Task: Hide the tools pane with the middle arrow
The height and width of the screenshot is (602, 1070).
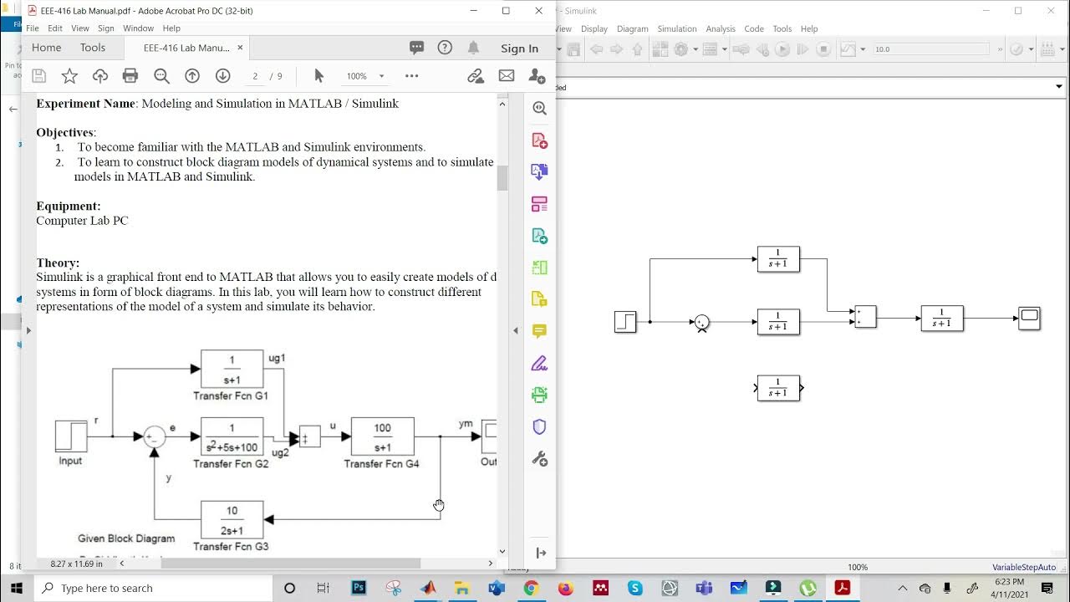Action: 516,330
